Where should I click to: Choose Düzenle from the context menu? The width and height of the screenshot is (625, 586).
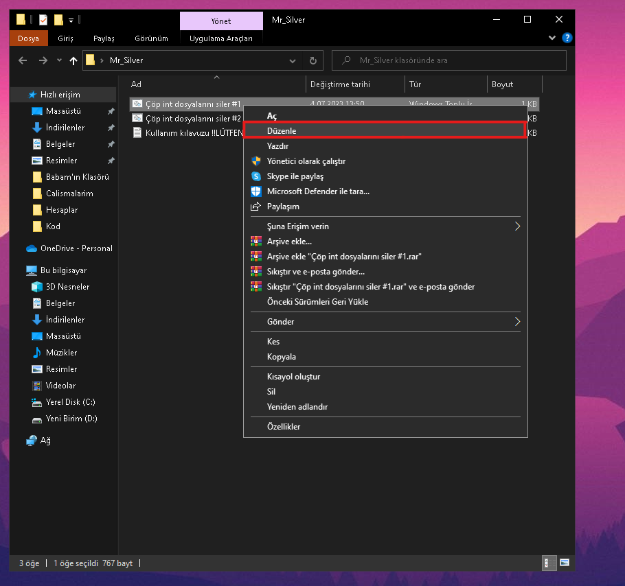tap(385, 130)
